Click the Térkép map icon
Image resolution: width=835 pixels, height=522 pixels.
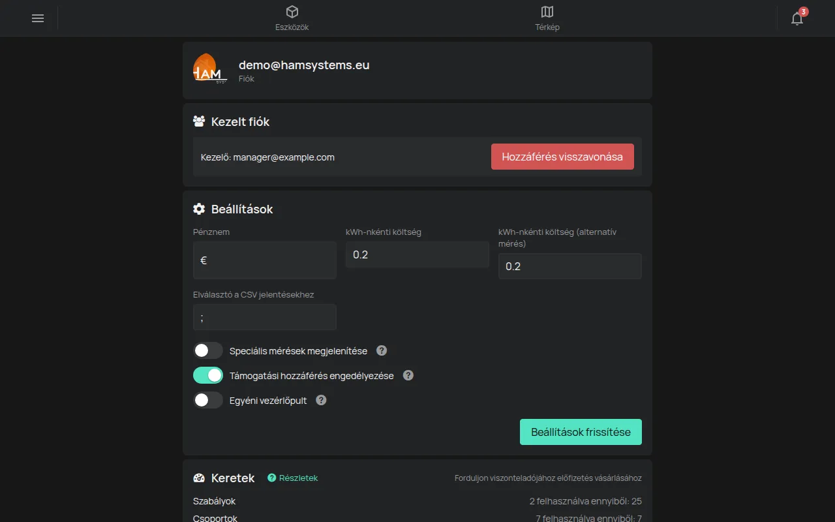(x=547, y=12)
